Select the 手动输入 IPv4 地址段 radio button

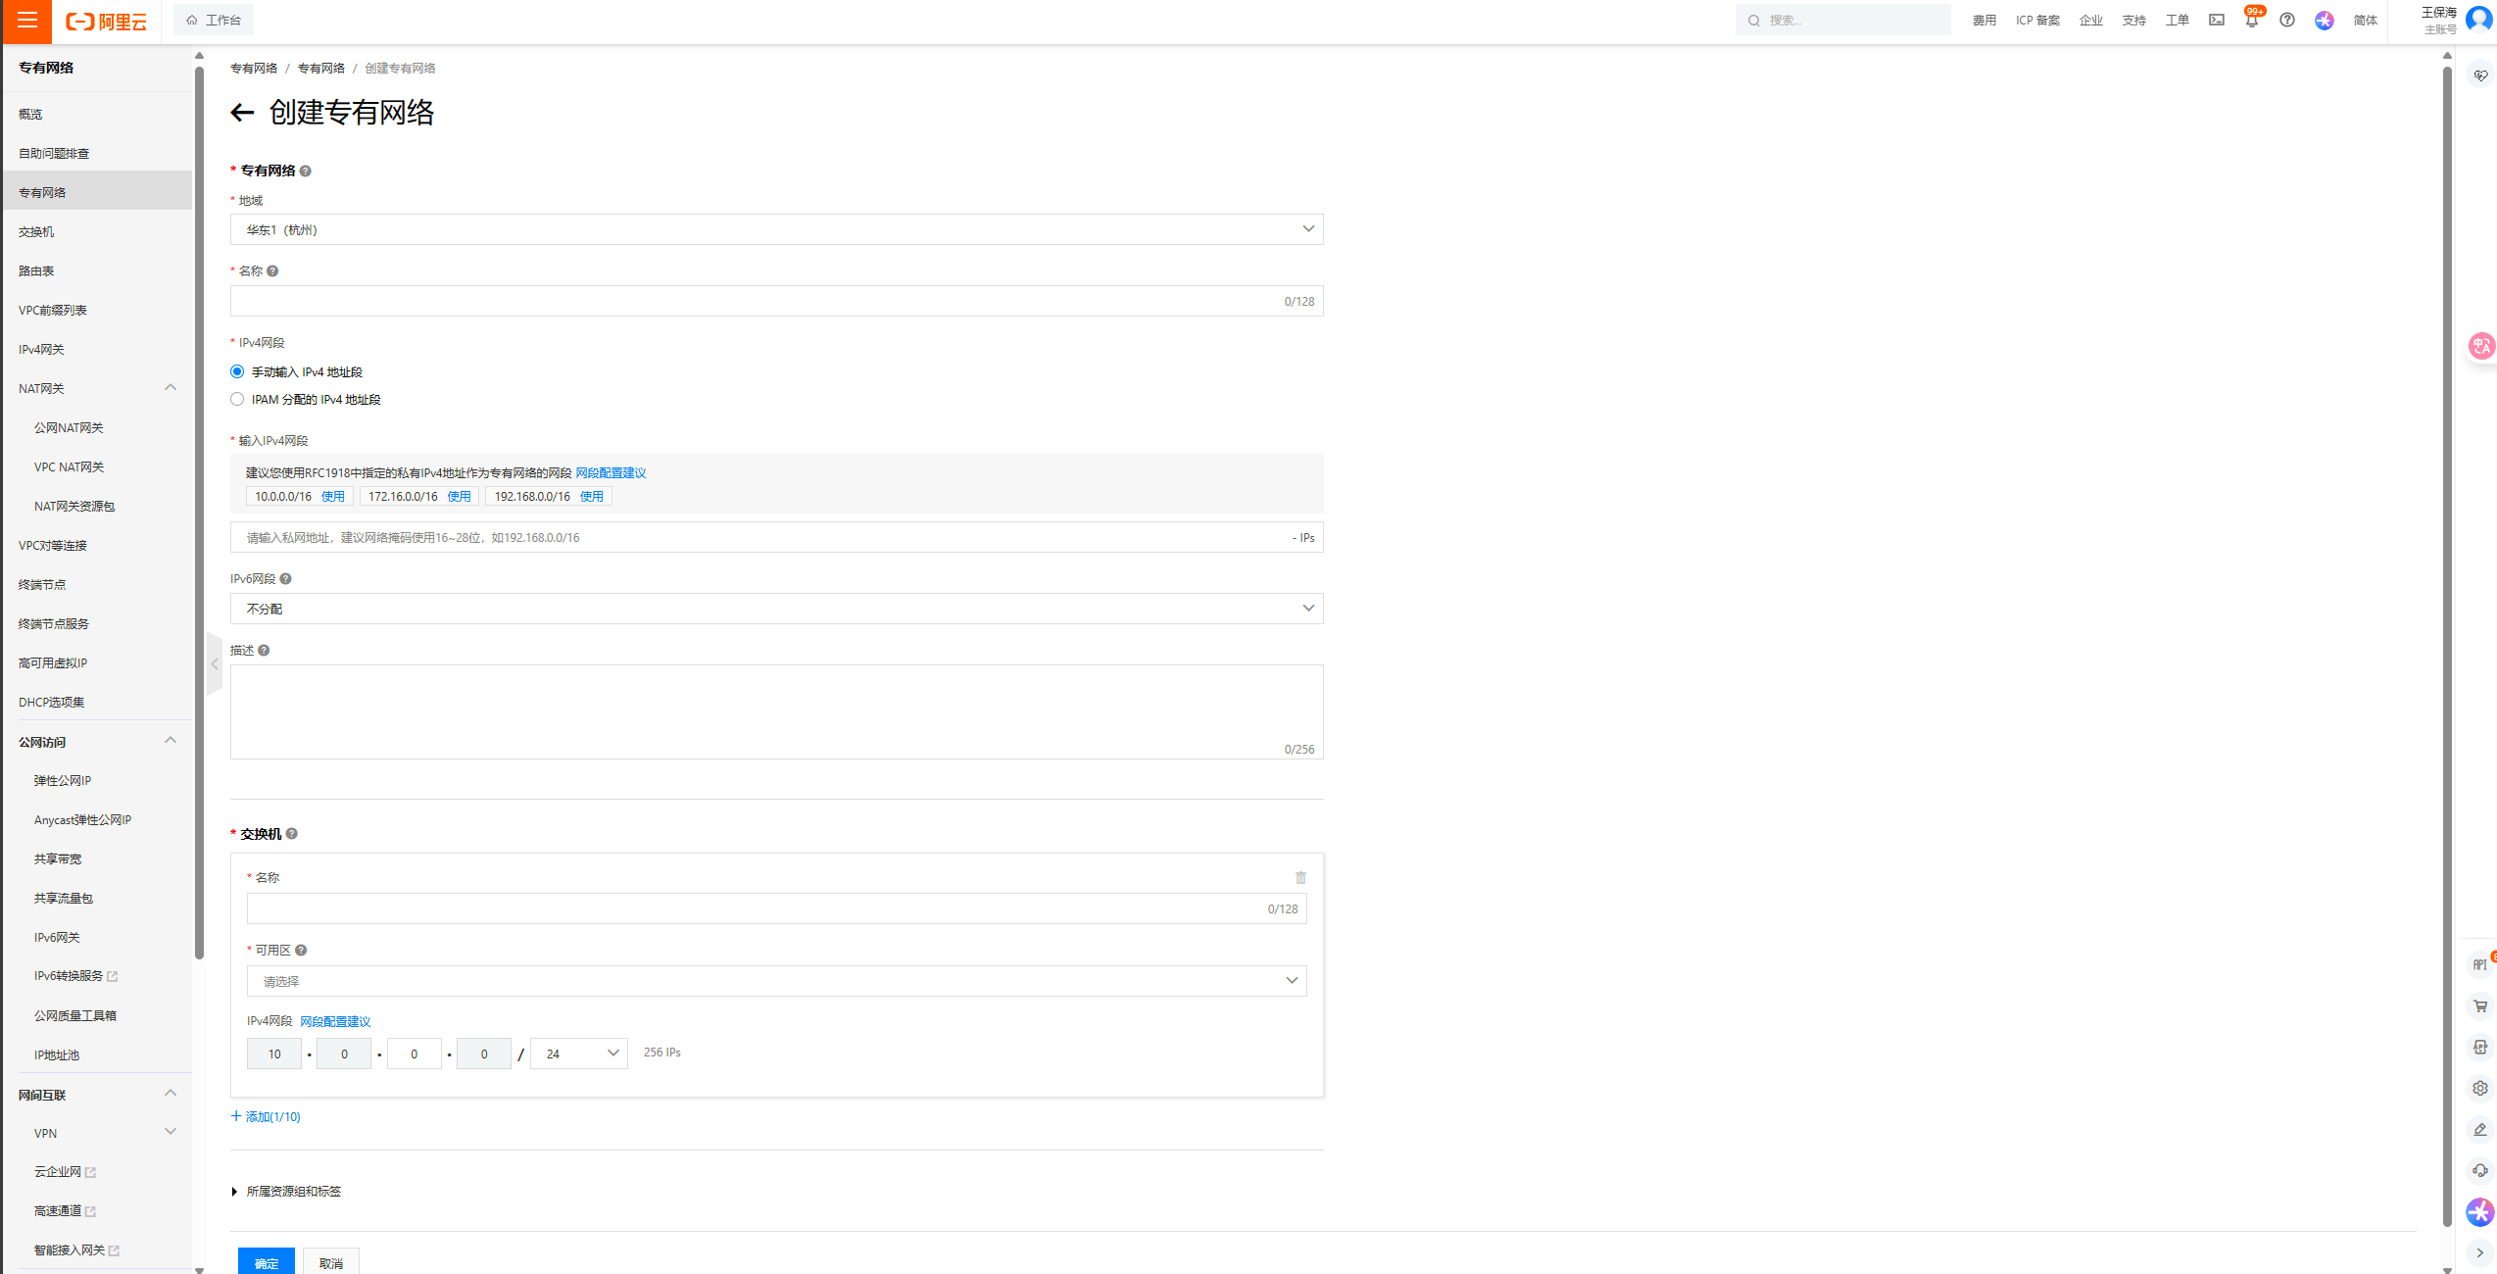(237, 371)
